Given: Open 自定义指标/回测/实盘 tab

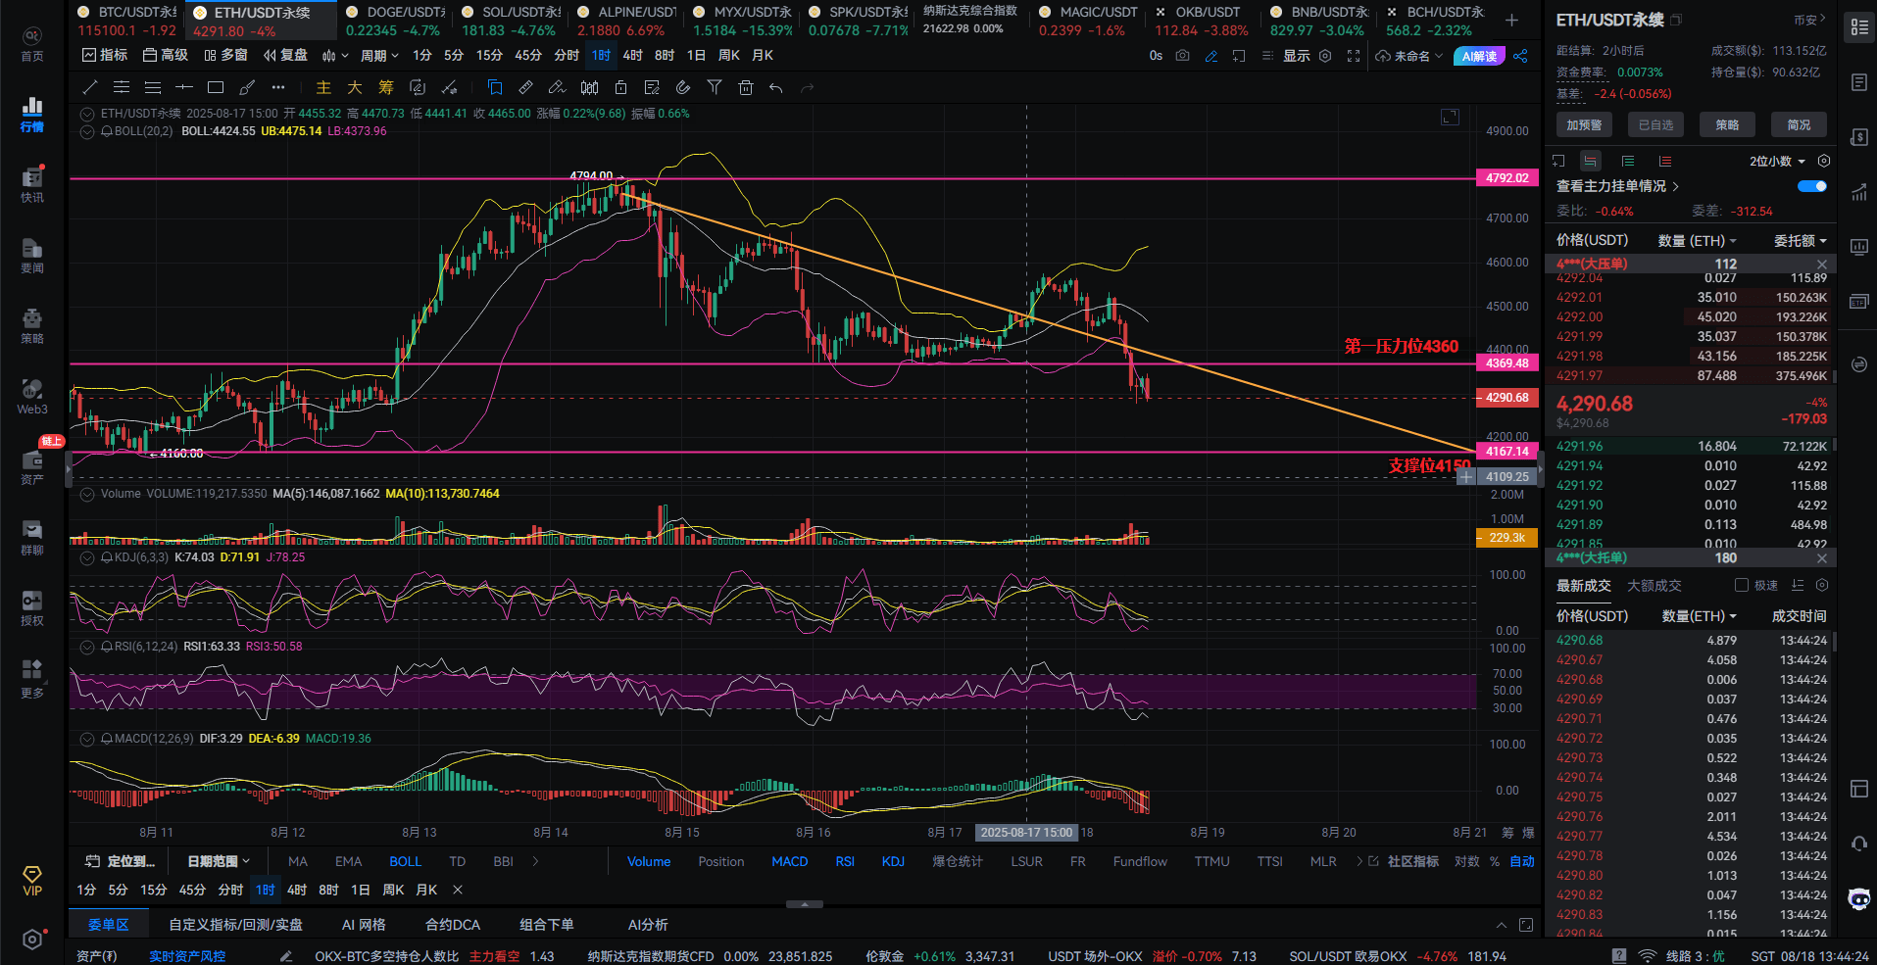Looking at the screenshot, I should click(x=235, y=925).
